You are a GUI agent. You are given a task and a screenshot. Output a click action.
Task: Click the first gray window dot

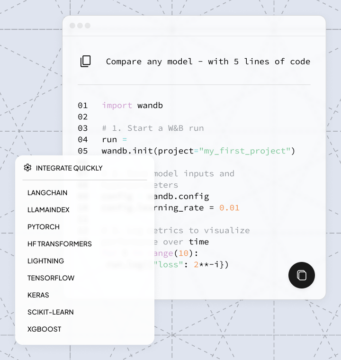72,26
